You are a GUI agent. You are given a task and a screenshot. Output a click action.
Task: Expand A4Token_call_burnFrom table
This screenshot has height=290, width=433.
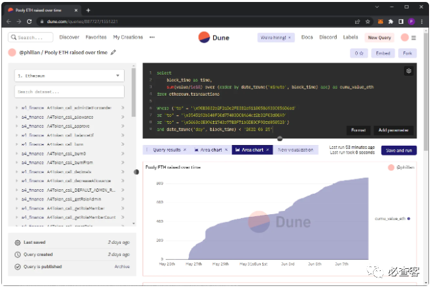[x=17, y=163]
